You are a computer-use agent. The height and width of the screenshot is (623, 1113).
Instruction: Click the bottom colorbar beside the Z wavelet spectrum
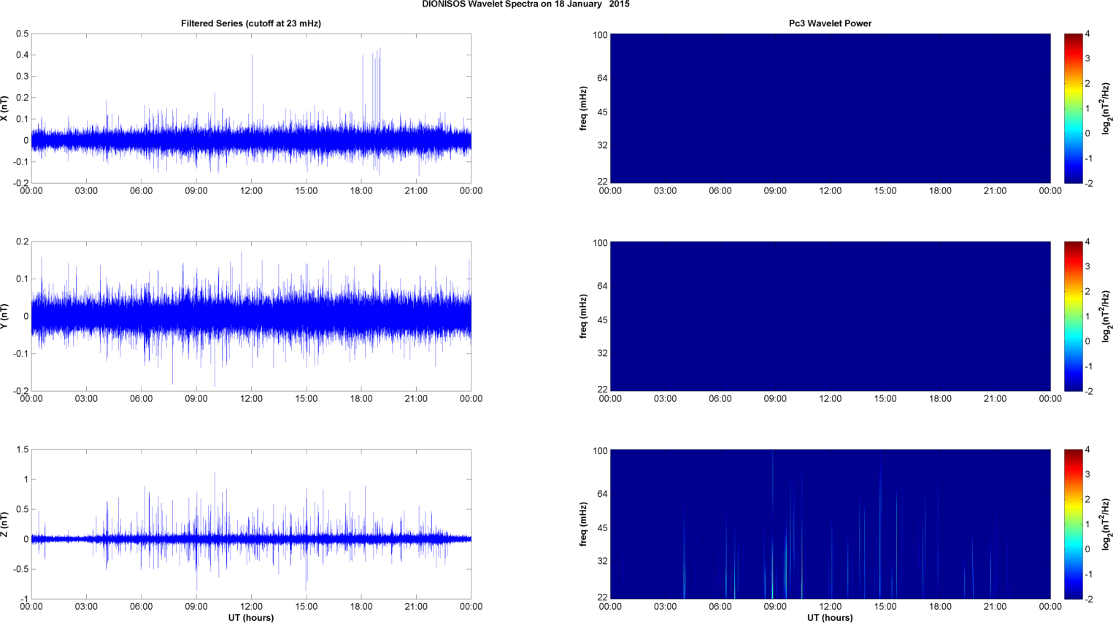pos(1073,524)
